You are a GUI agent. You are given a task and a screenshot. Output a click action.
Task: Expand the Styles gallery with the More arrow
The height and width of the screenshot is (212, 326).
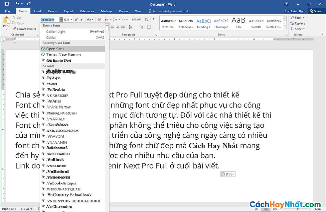285,28
